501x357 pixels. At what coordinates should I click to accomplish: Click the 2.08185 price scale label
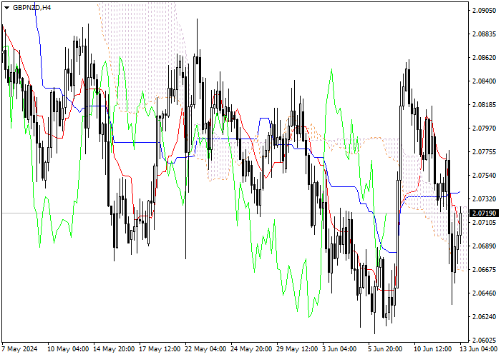coord(484,105)
